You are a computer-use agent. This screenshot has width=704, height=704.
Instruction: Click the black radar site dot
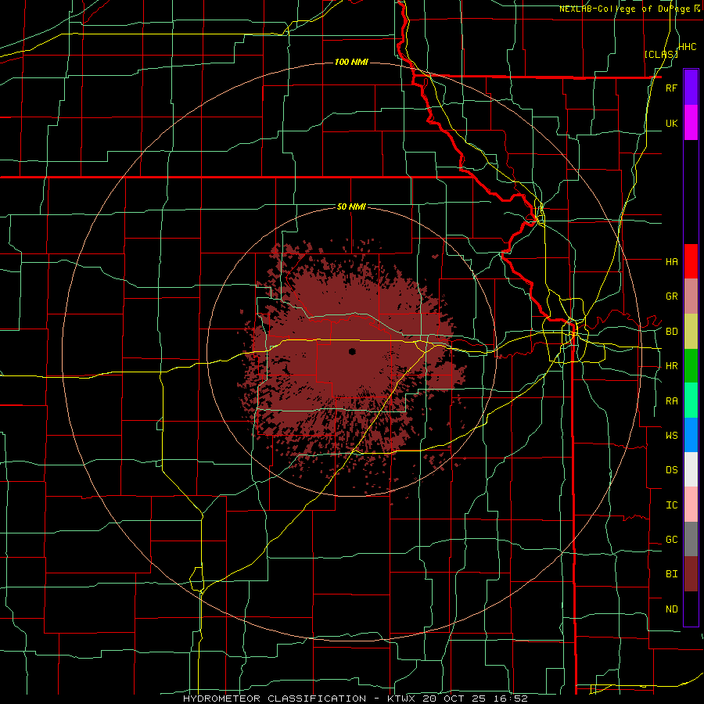(353, 351)
